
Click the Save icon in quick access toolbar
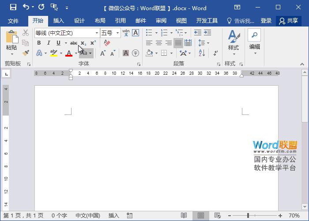coord(13,8)
